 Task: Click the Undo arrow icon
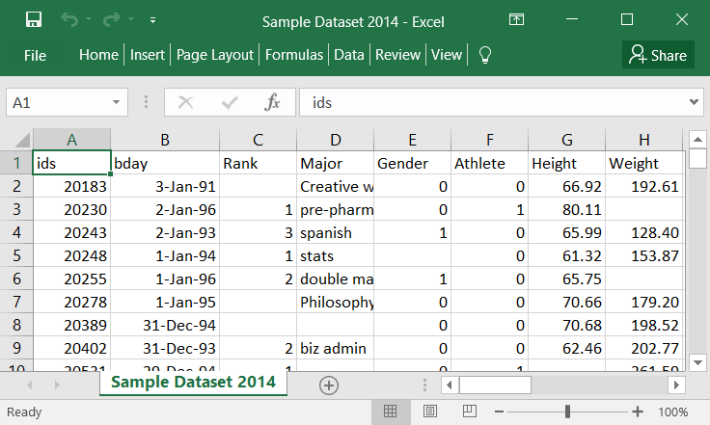click(69, 19)
